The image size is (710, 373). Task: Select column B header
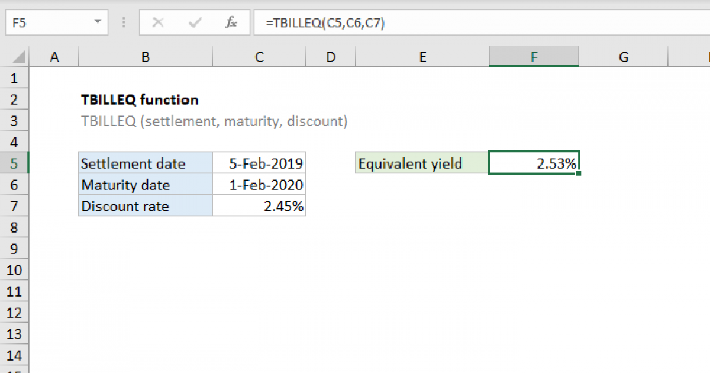pos(145,56)
